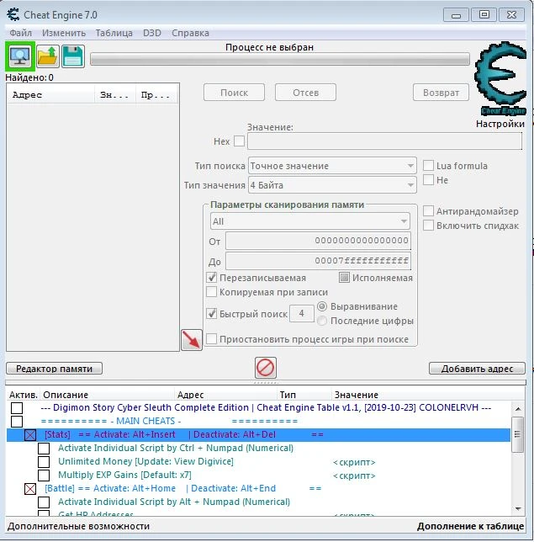Activate Multiply EXP Gains script checkbox
This screenshot has height=542, width=534.
44,476
